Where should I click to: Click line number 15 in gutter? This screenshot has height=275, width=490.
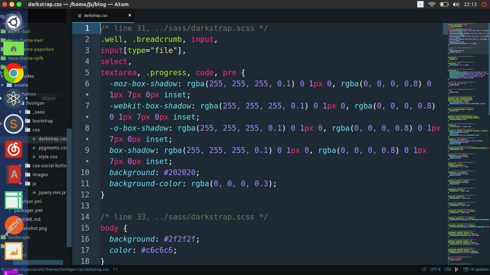coord(85,228)
